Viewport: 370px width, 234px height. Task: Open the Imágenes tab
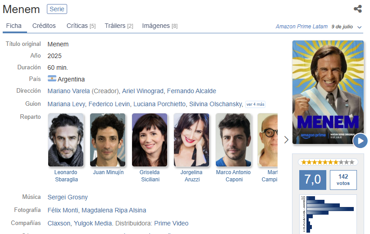[x=160, y=26]
